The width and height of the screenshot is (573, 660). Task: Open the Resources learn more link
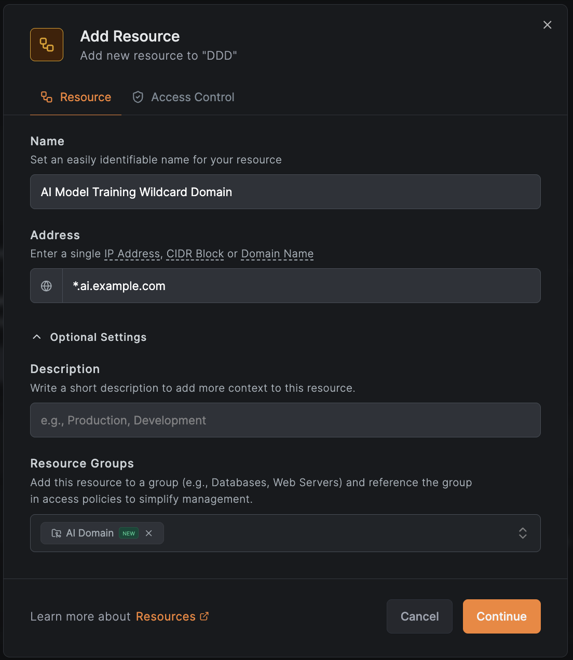coord(165,616)
